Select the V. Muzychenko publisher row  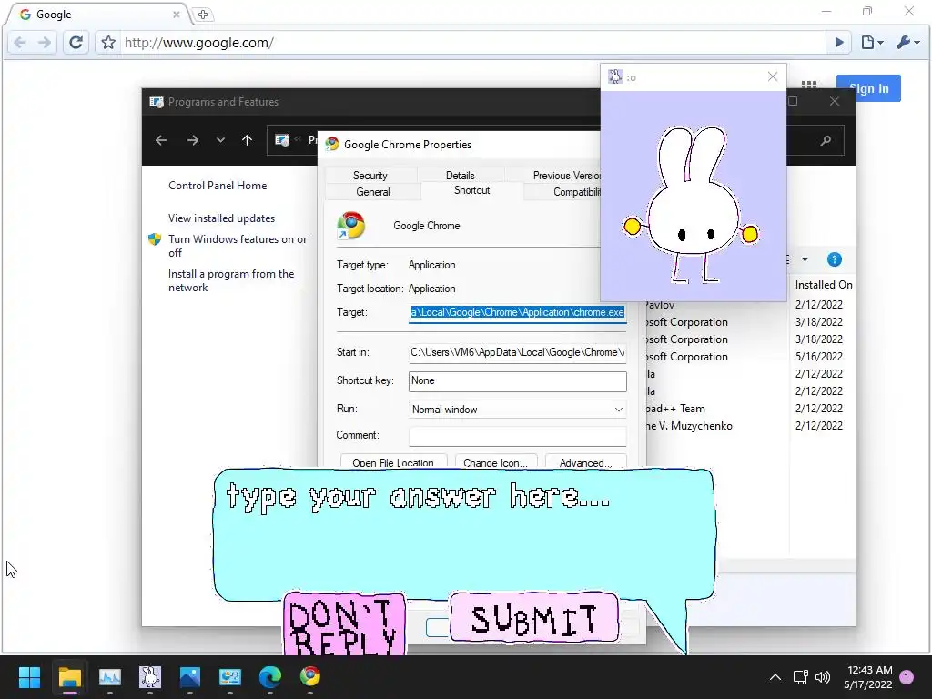coord(688,426)
